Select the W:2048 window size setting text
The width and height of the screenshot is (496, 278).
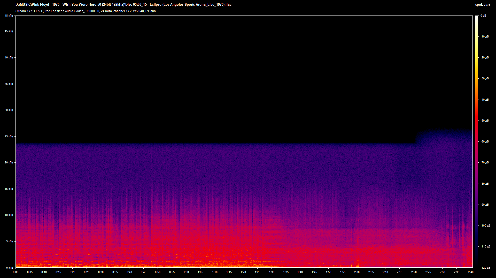139,11
